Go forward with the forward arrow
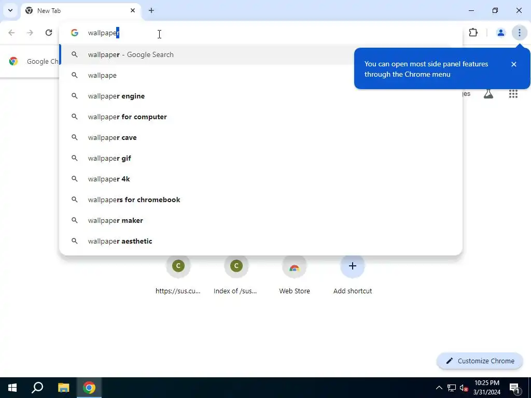531x398 pixels. [x=30, y=33]
